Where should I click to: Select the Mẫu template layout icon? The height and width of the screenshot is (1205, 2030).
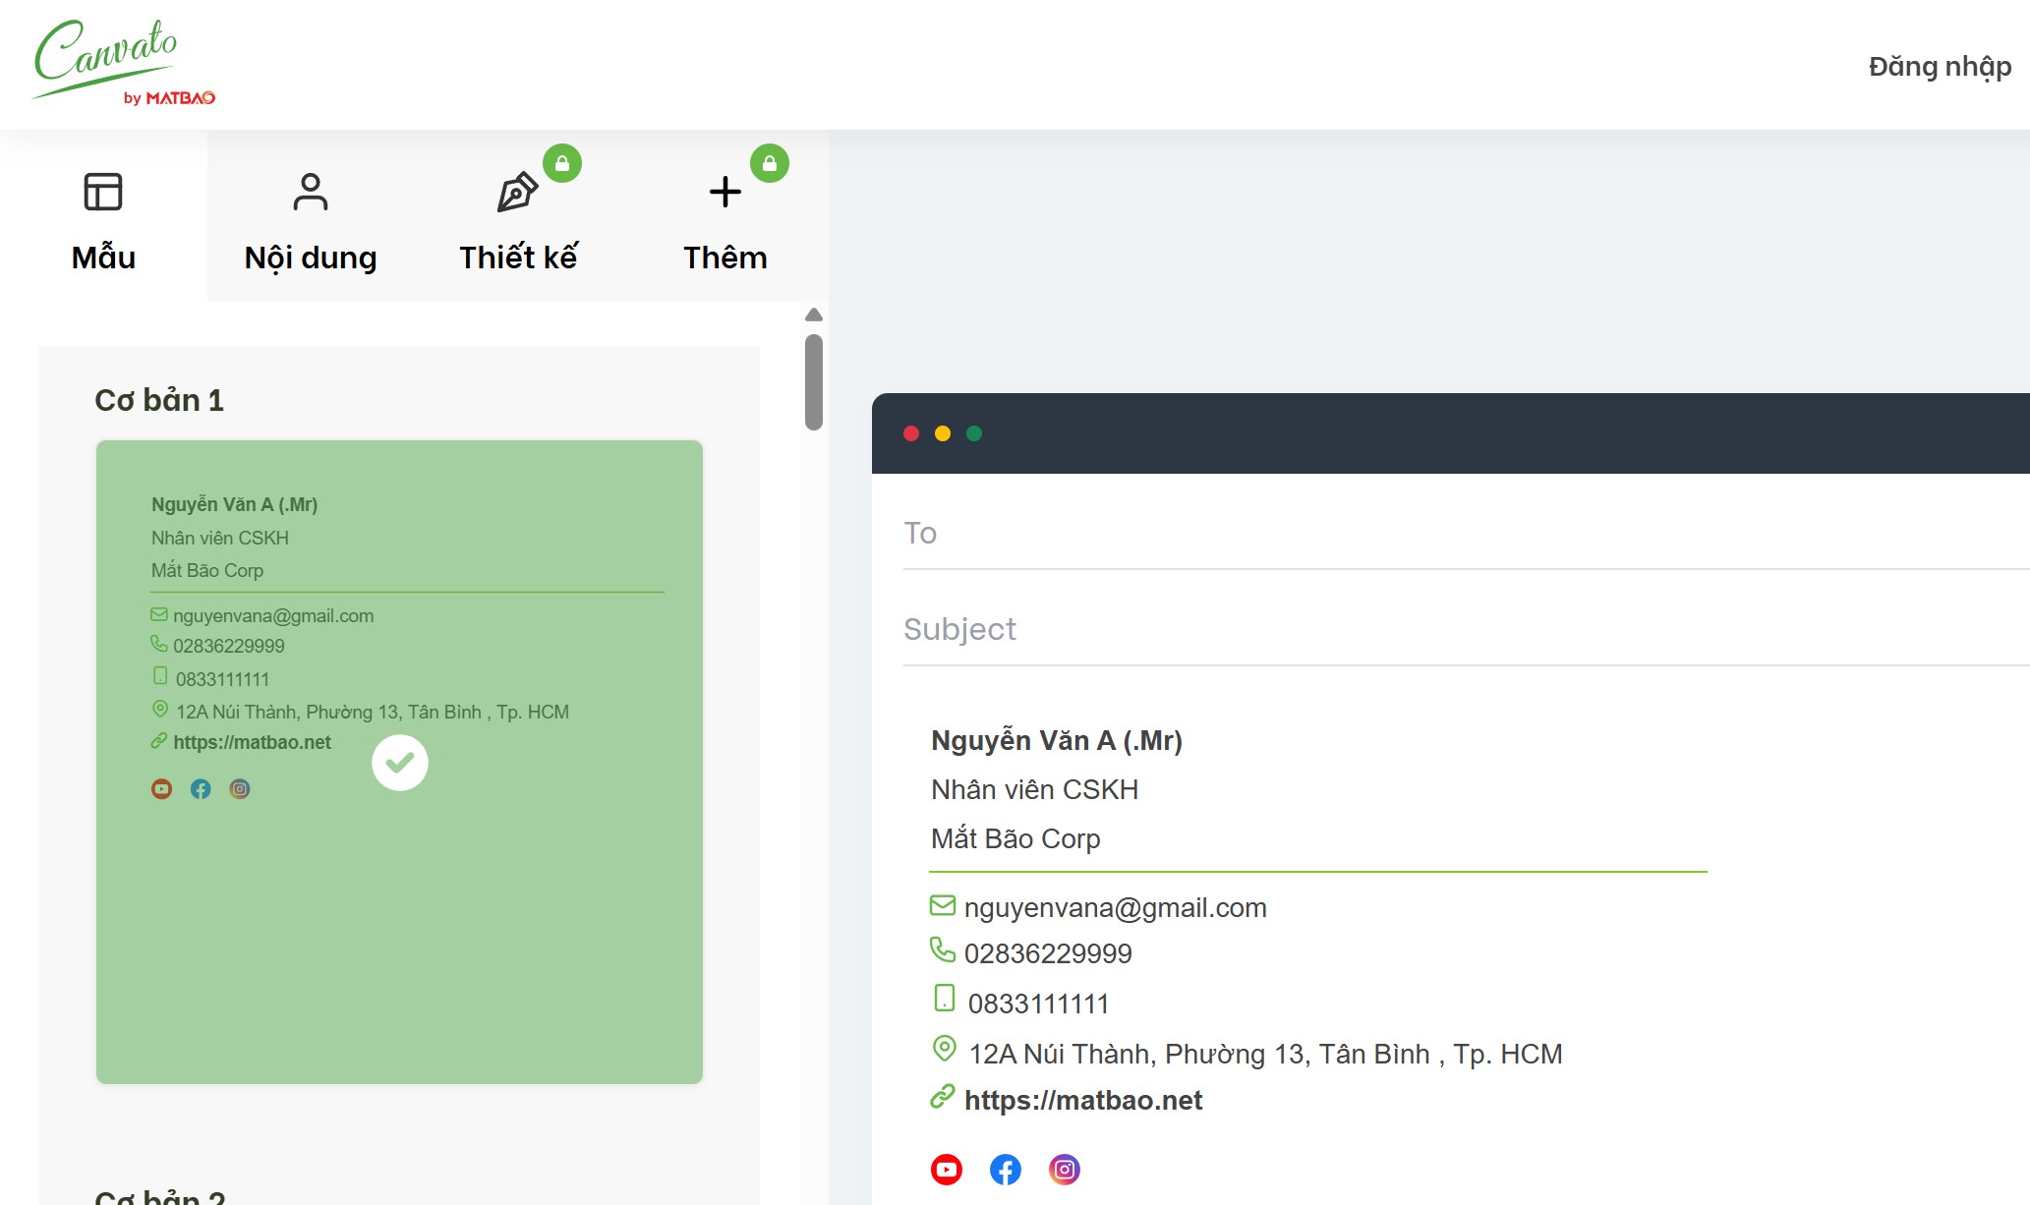(103, 192)
